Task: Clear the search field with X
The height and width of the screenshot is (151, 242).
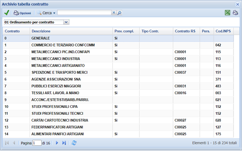Action: (x=114, y=13)
